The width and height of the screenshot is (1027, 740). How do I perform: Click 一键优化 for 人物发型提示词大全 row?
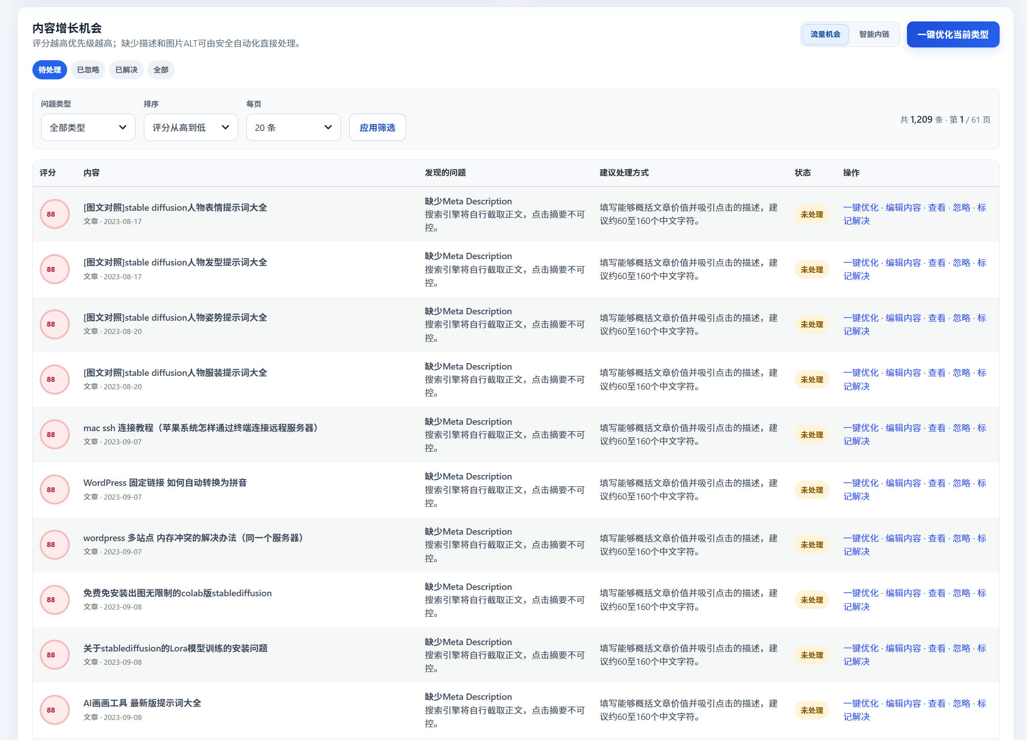pos(861,263)
